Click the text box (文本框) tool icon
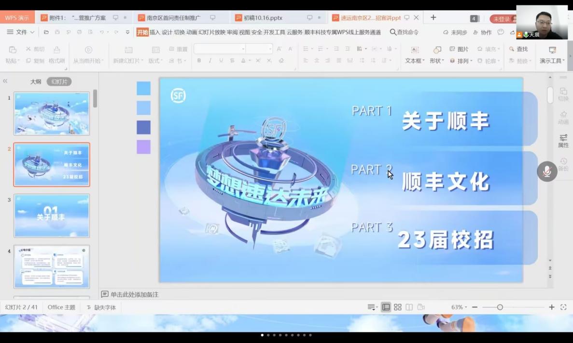The height and width of the screenshot is (343, 573). click(415, 50)
